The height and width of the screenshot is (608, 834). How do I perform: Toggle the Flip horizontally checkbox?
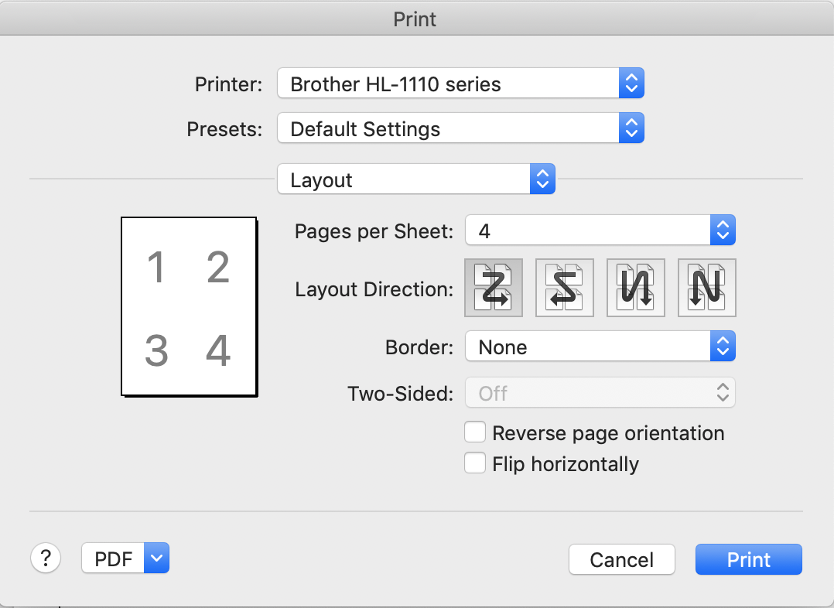point(474,463)
